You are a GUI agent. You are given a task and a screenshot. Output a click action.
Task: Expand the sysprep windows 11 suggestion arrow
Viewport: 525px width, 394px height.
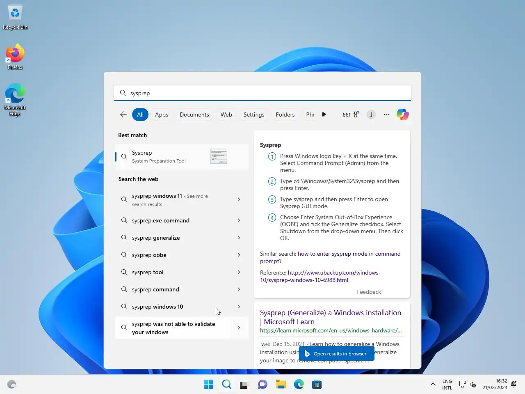(239, 199)
